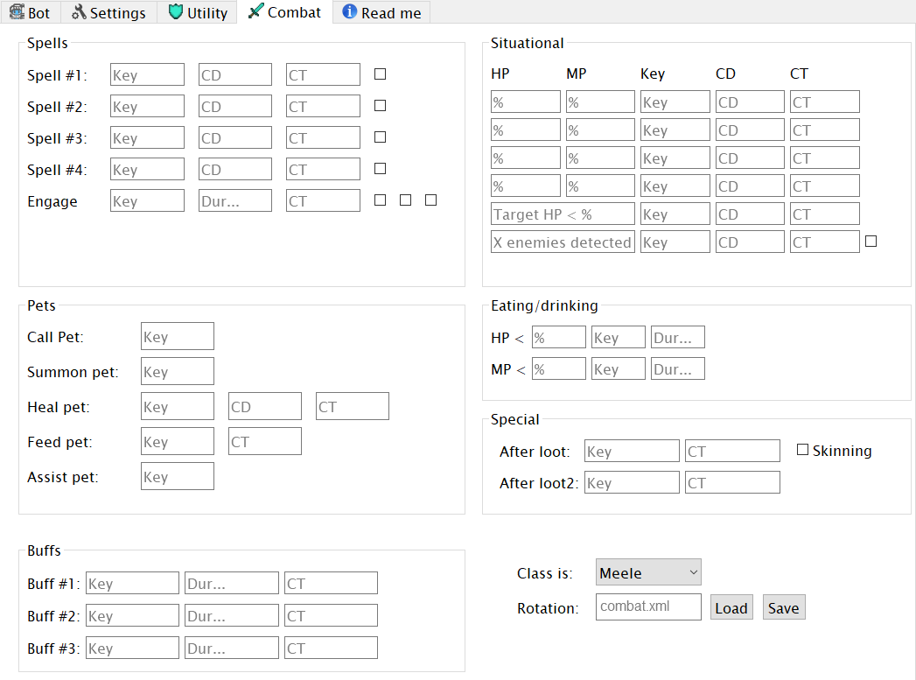The image size is (916, 680).
Task: Click the Utility tab shield icon
Action: click(x=175, y=11)
